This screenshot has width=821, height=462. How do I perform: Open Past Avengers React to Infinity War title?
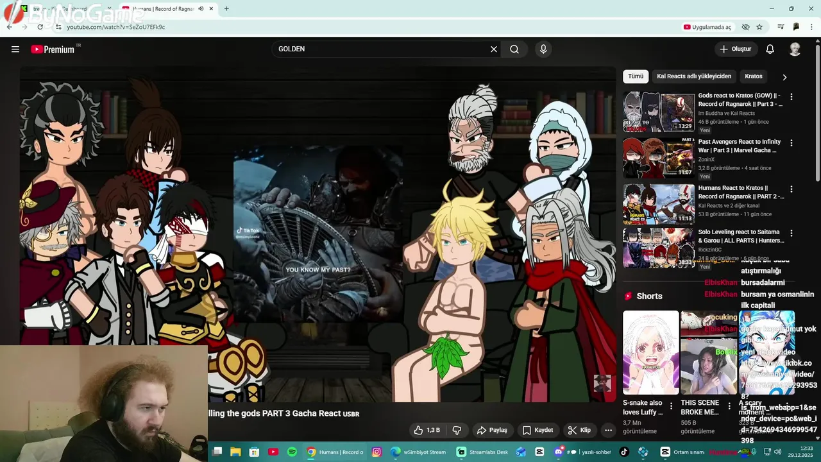click(740, 146)
